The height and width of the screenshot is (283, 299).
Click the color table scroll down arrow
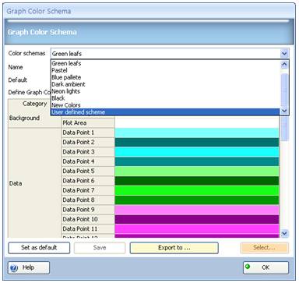tap(284, 233)
